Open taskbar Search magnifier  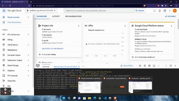click(69, 98)
